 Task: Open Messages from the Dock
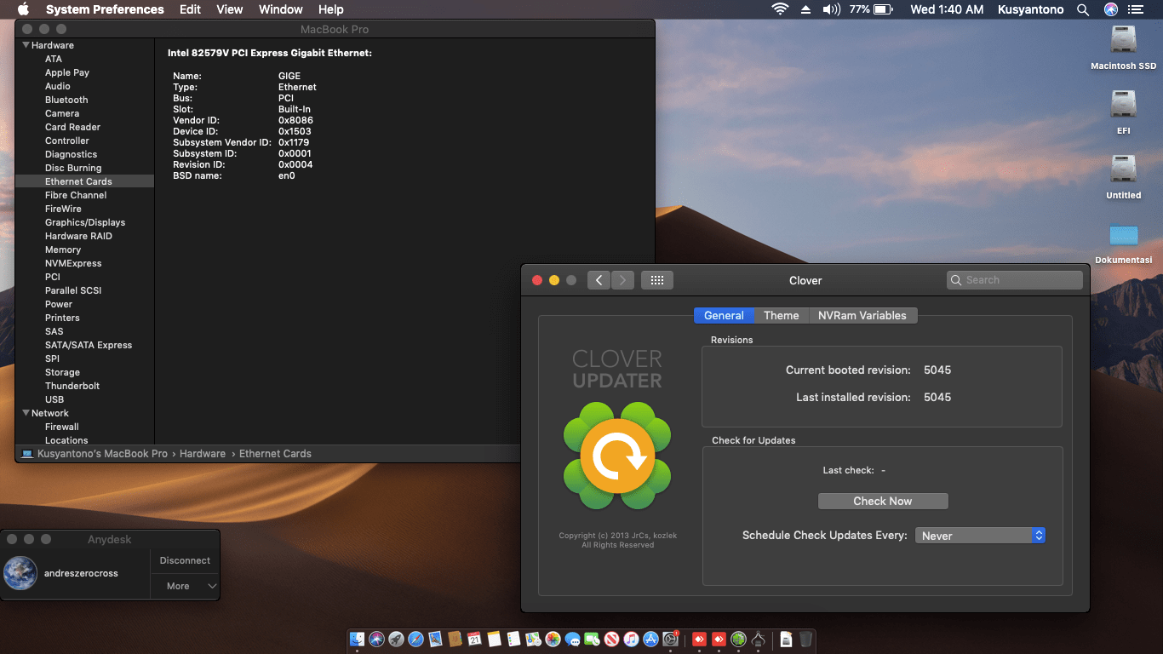point(573,639)
